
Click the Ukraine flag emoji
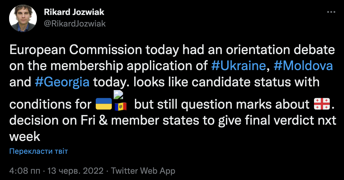point(104,104)
